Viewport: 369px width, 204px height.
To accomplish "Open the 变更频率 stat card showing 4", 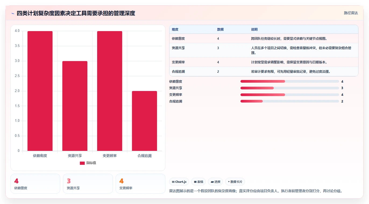I will pos(140,184).
